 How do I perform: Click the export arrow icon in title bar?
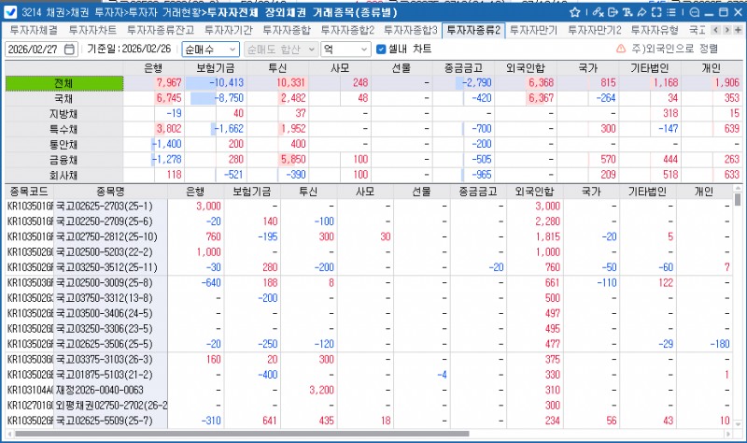point(613,12)
